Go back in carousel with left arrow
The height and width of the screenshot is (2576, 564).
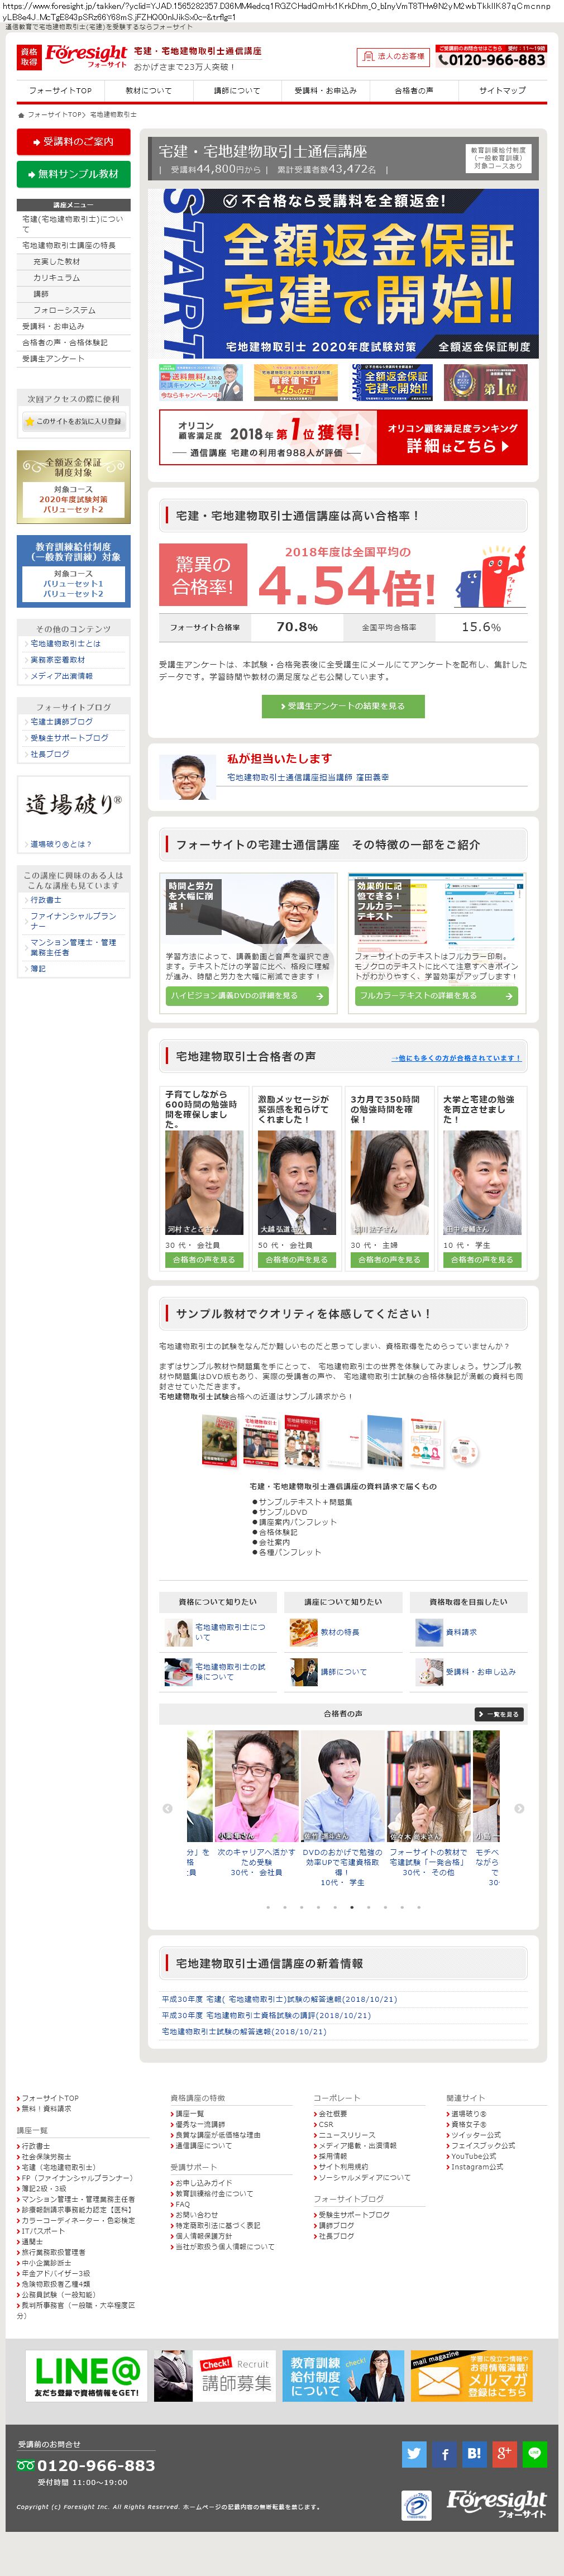click(167, 1808)
